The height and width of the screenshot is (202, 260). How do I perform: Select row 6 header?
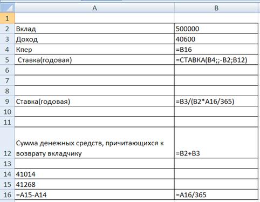click(7, 70)
